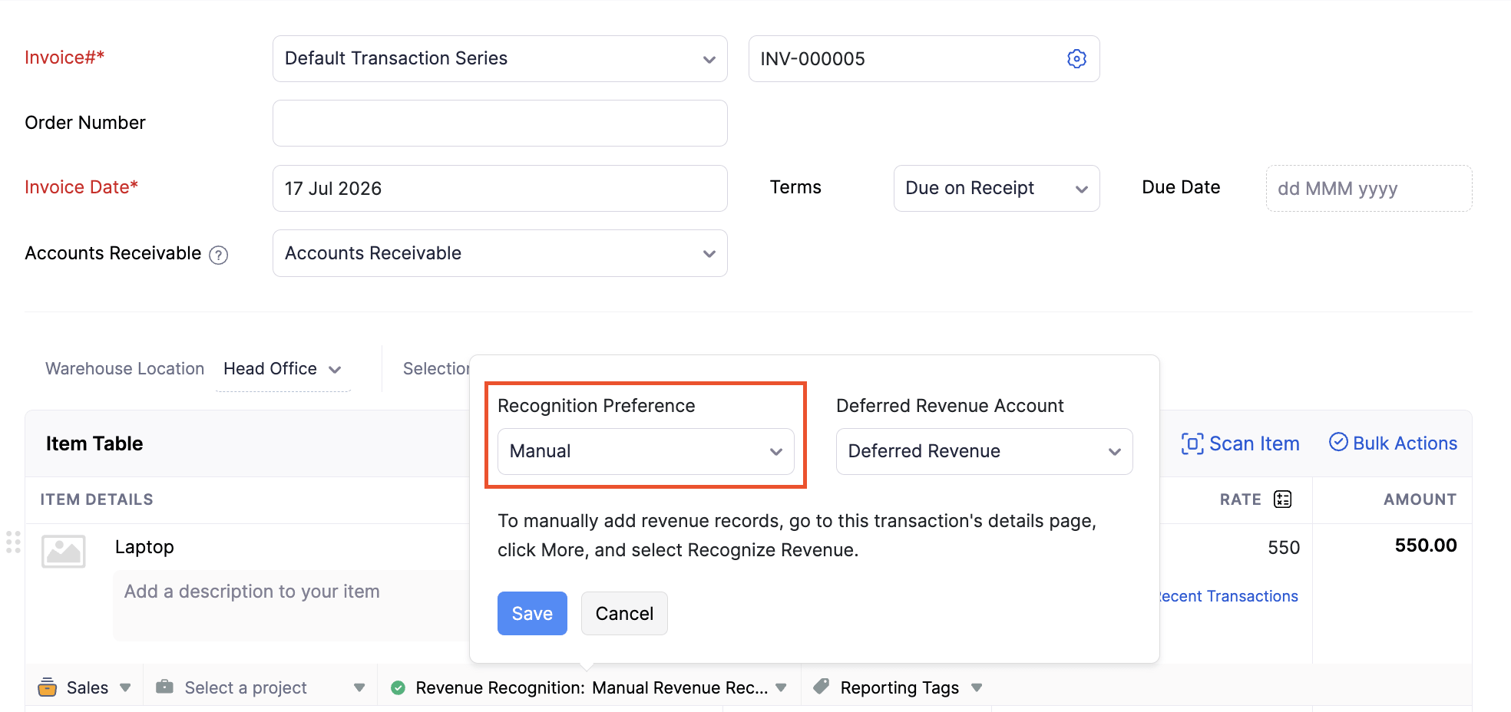
Task: Open the Rate column calculator icon
Action: (x=1282, y=499)
